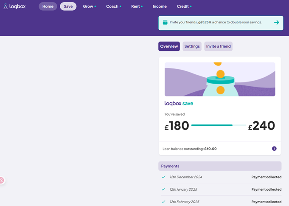This screenshot has width=289, height=206.
Task: Open the Invite a friend tab
Action: click(x=219, y=46)
